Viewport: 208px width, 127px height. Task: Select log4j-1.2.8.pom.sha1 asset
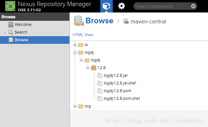[122, 99]
